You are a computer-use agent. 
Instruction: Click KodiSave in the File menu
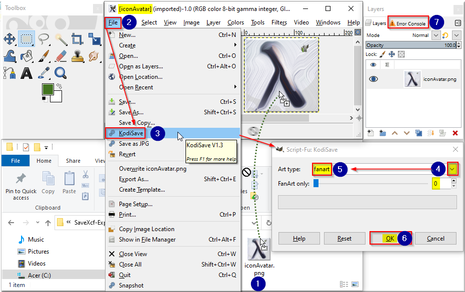pyautogui.click(x=131, y=133)
